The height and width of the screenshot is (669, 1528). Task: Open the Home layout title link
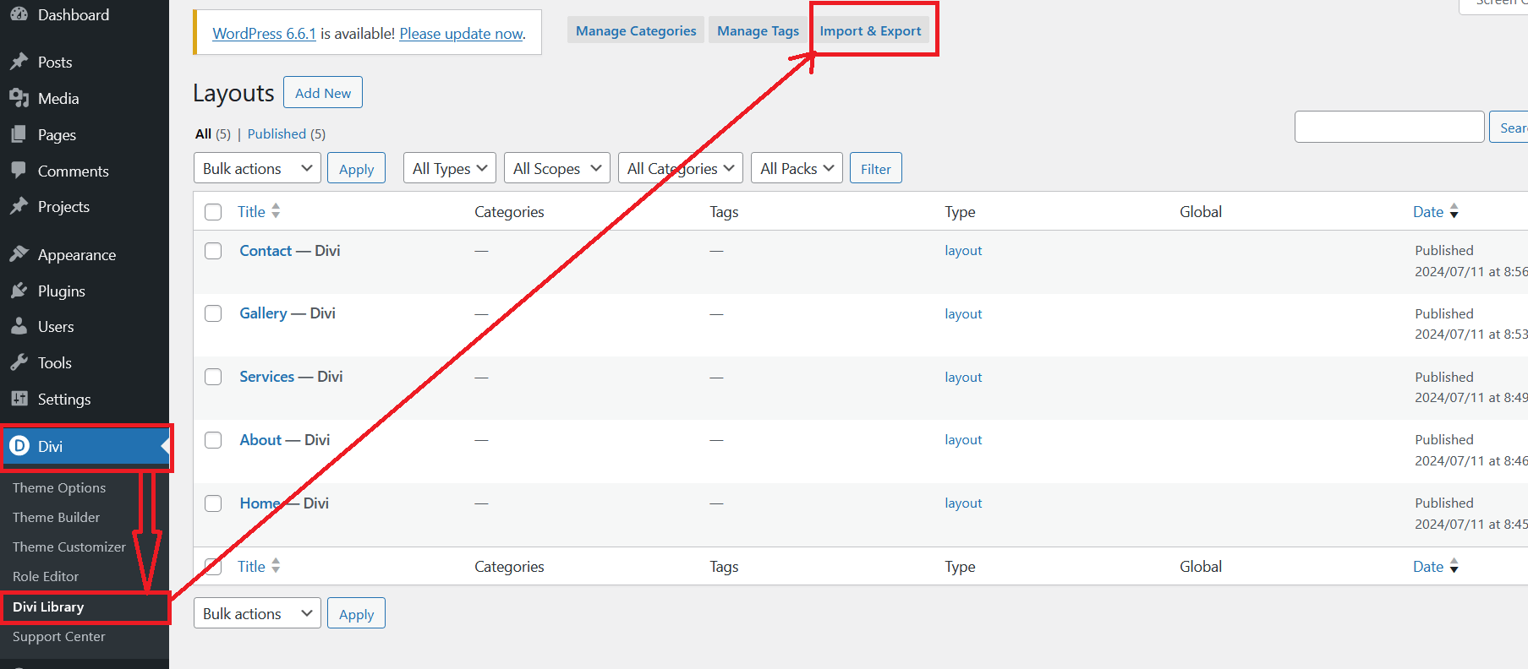[260, 503]
